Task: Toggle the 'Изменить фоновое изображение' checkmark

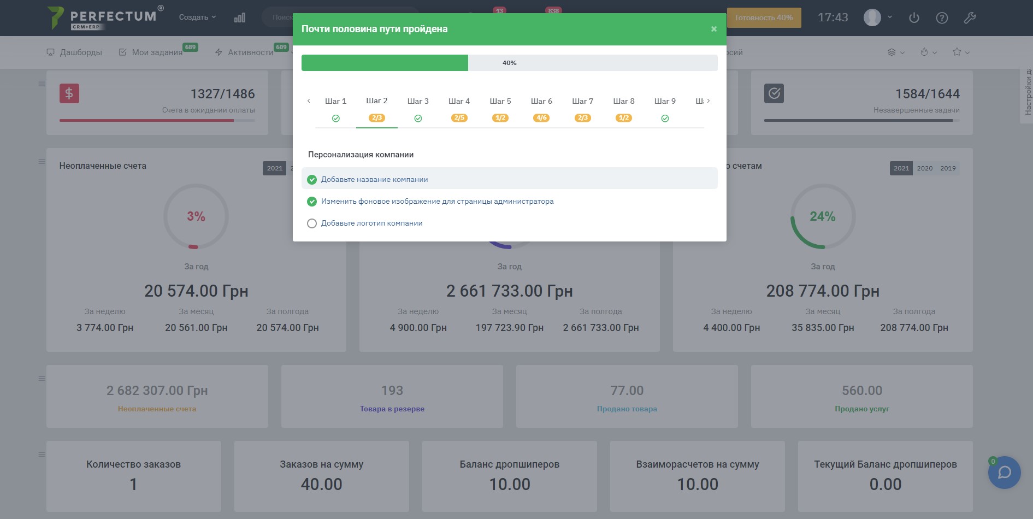Action: [x=312, y=202]
